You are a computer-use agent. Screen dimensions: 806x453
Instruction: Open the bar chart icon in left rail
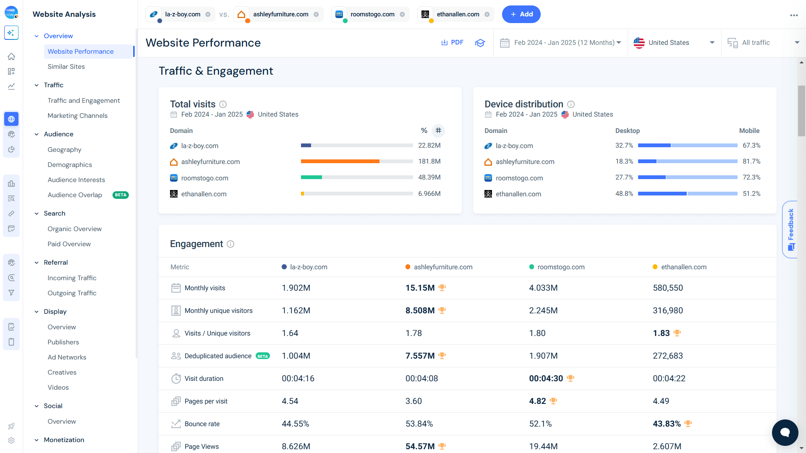(11, 183)
